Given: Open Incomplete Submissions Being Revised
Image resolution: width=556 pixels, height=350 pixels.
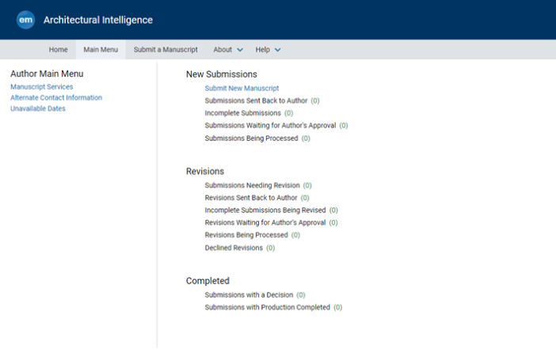Looking at the screenshot, I should tap(265, 211).
